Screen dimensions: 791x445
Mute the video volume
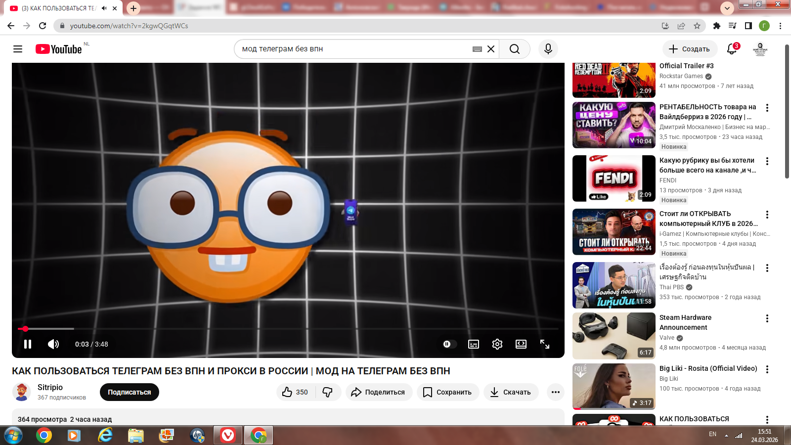(53, 344)
